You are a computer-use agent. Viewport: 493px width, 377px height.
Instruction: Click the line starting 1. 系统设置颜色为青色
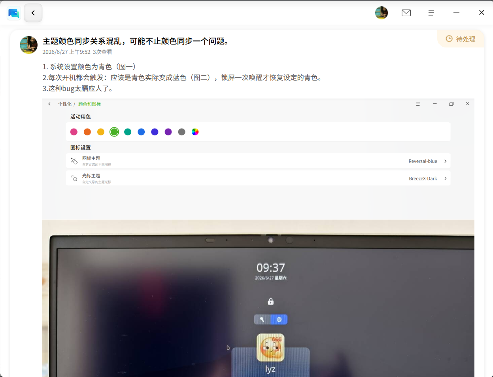91,66
